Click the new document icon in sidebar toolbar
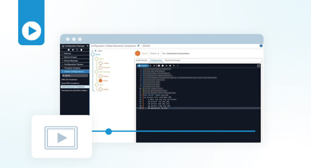The width and height of the screenshot is (311, 168). 81,50
